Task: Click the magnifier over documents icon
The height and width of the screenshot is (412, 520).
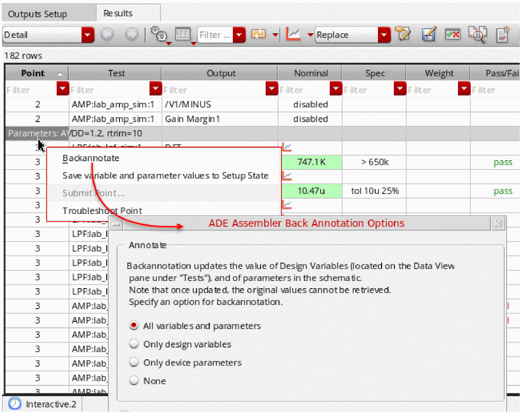Action: coord(477,34)
